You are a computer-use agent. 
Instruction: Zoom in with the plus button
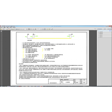(x=35, y=29)
